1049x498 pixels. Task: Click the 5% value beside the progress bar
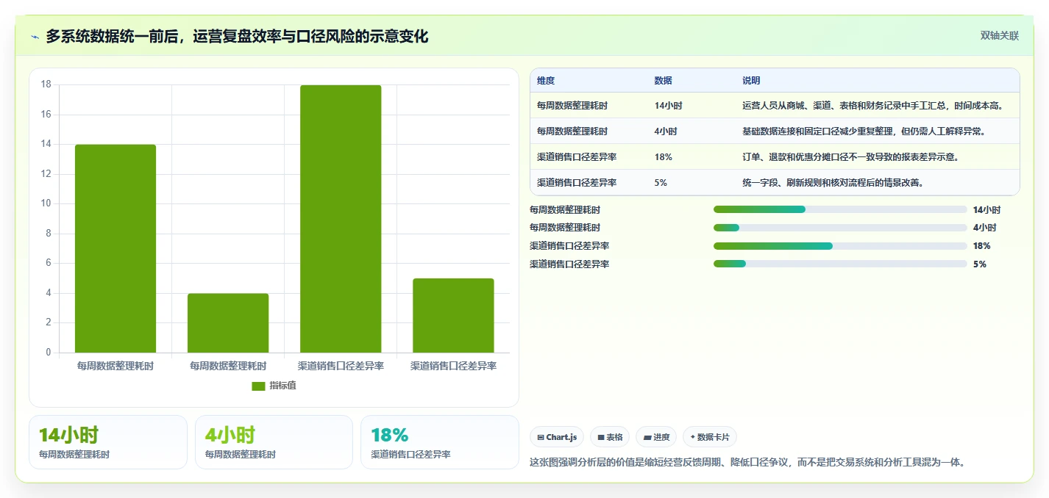coord(979,264)
